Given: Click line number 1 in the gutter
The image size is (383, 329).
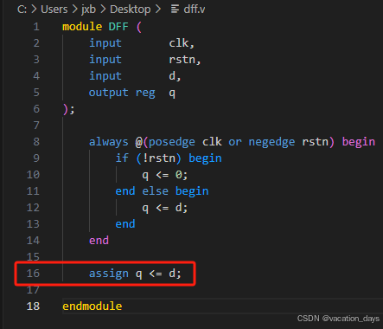Looking at the screenshot, I should click(x=36, y=27).
